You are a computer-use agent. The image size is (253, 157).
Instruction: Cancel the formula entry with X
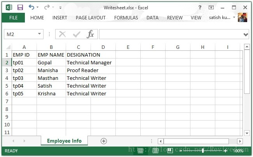tap(63, 34)
